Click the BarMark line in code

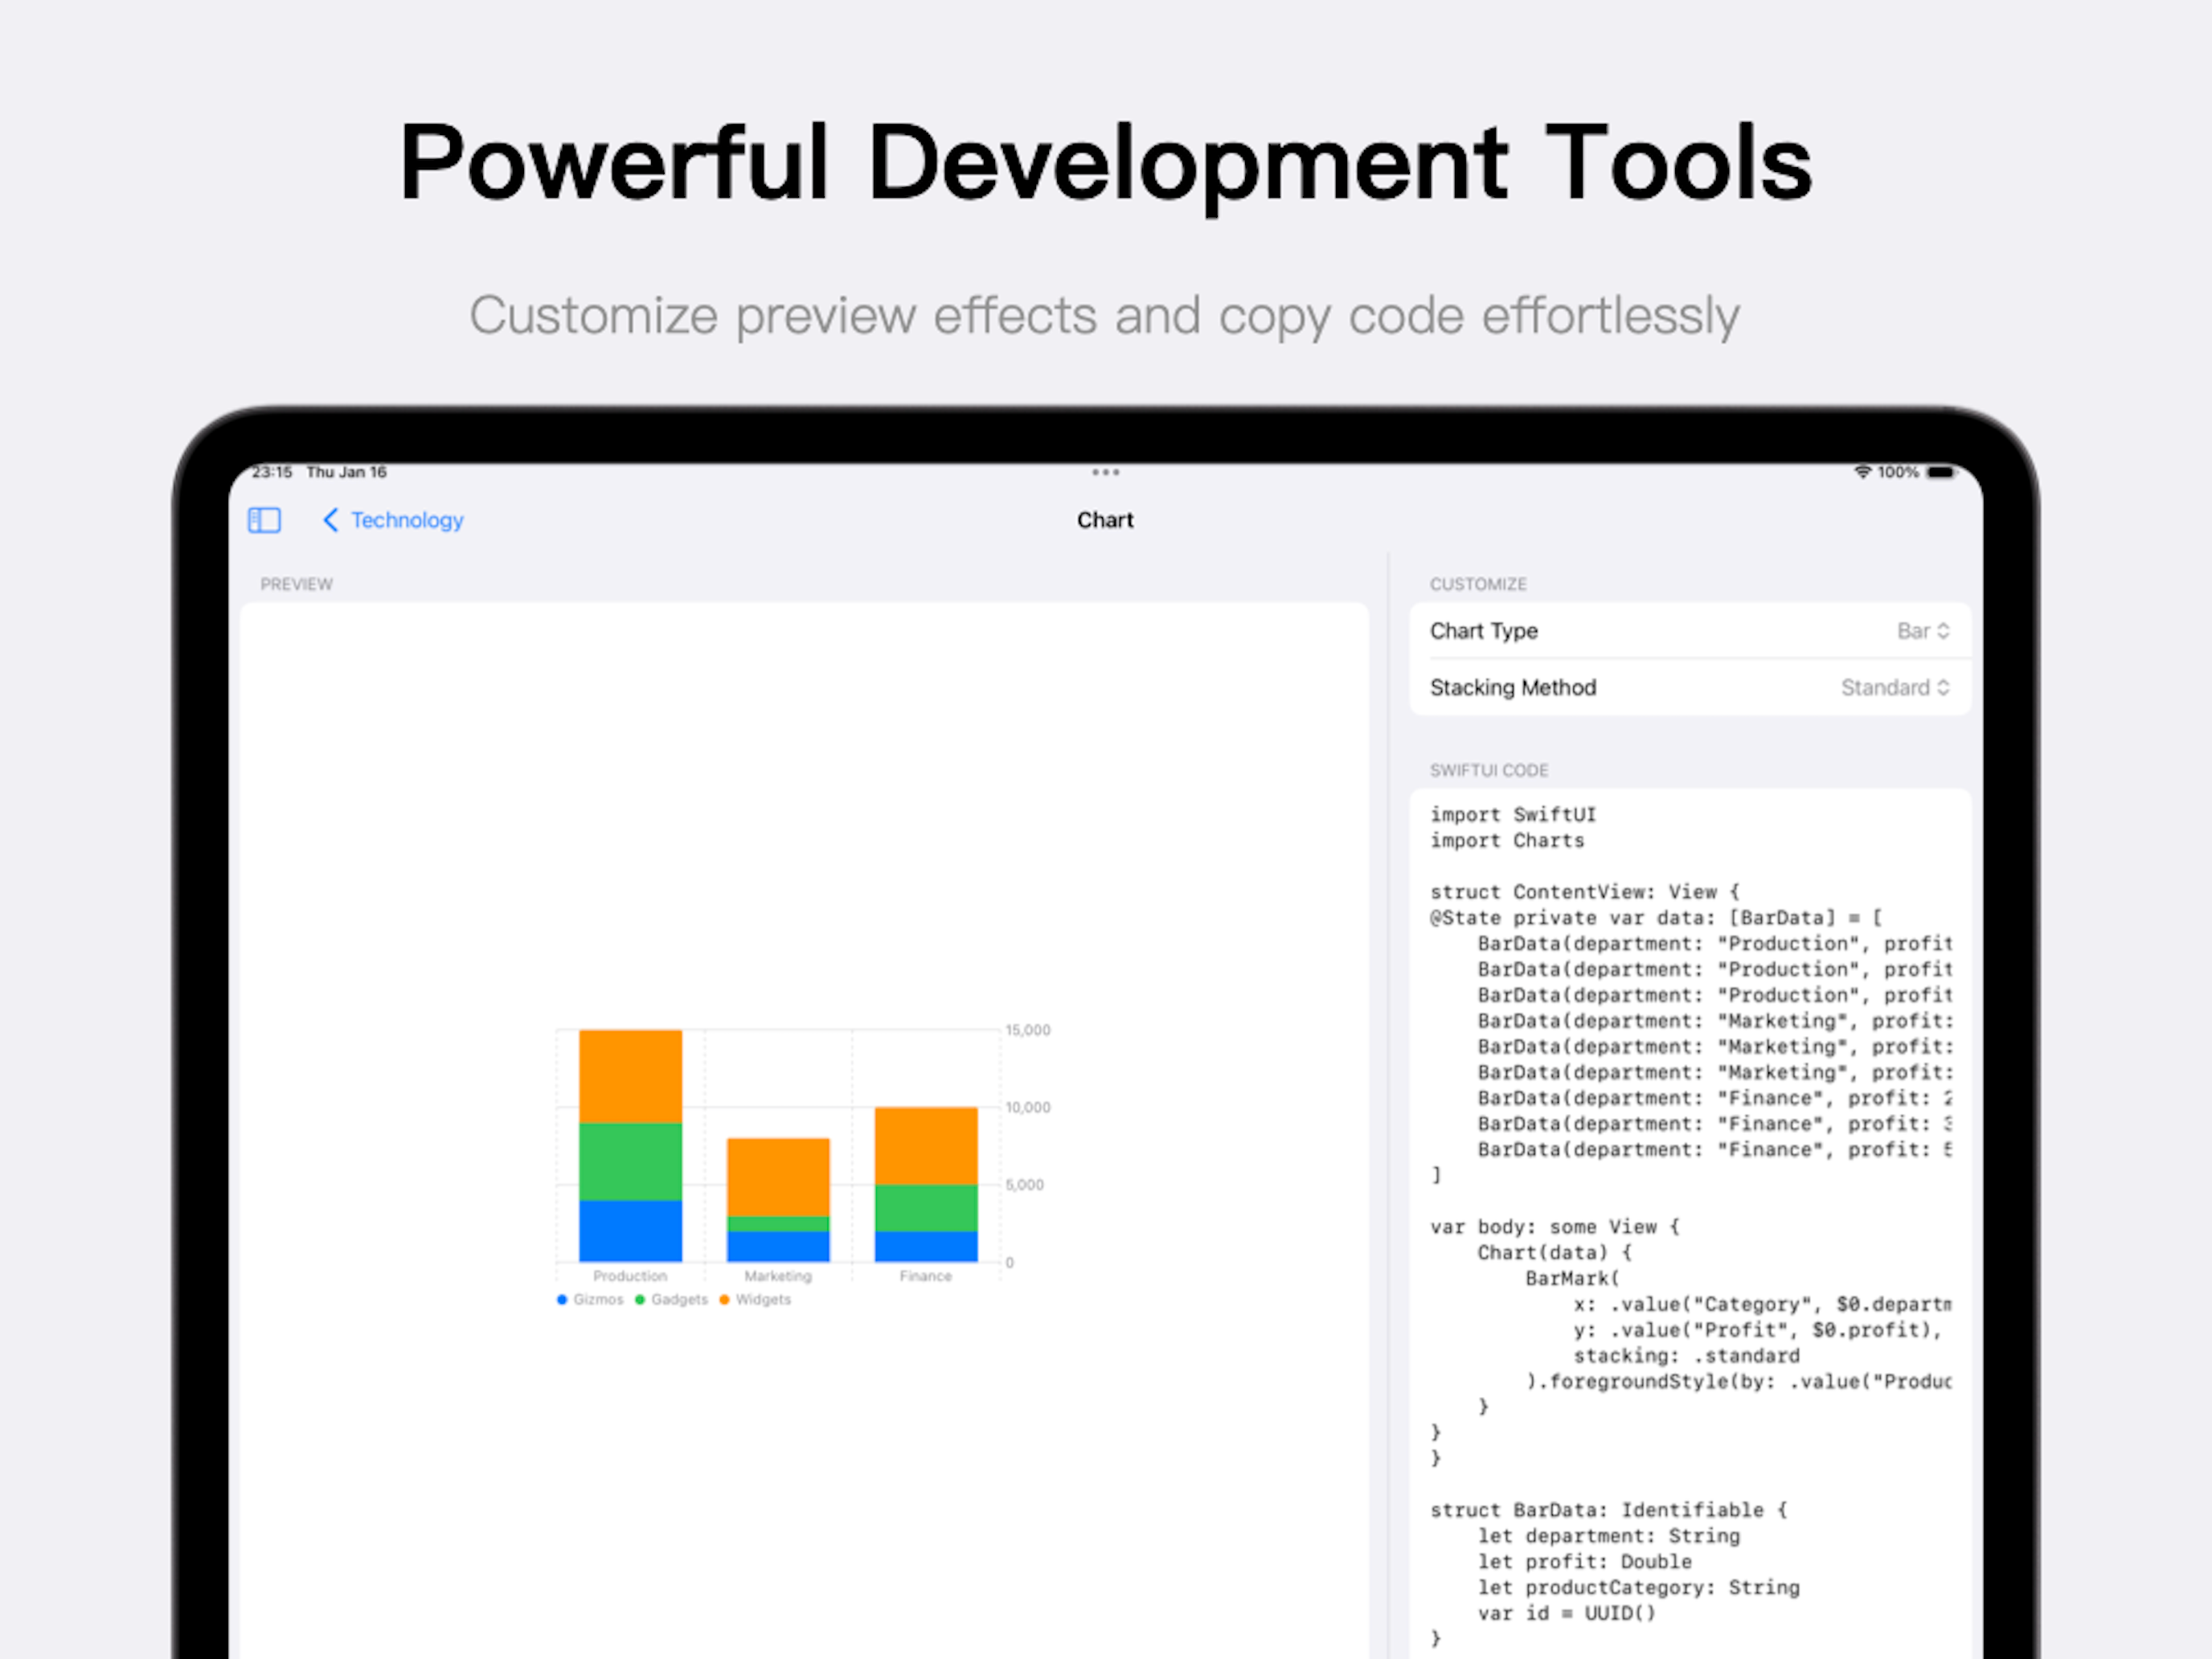click(x=1571, y=1279)
